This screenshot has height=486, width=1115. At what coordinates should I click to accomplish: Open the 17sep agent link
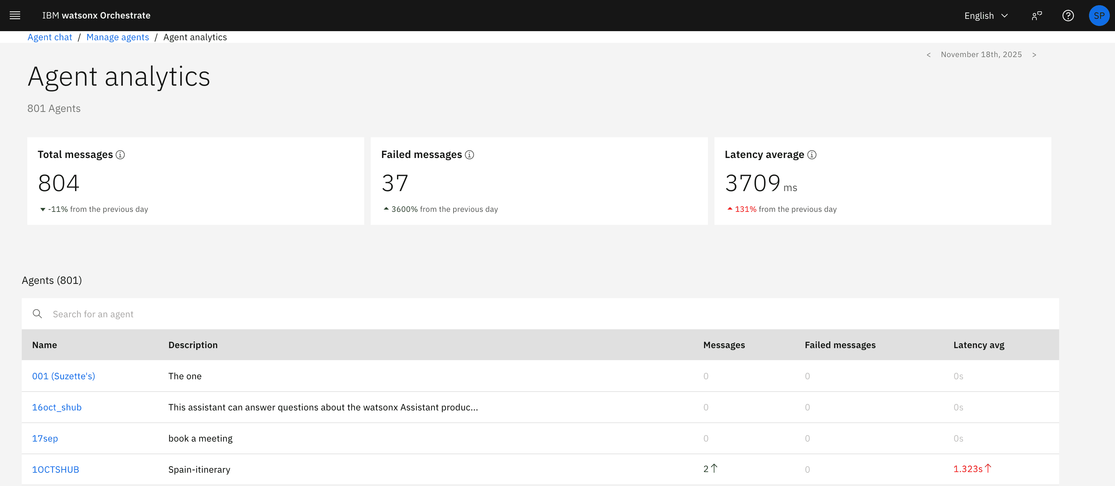pyautogui.click(x=45, y=438)
